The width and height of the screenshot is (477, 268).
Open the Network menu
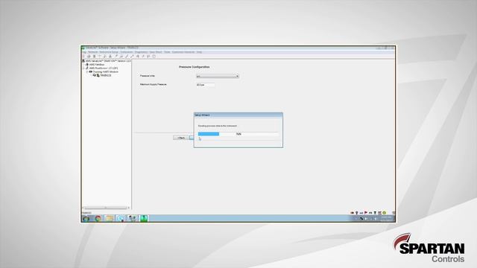pyautogui.click(x=93, y=52)
